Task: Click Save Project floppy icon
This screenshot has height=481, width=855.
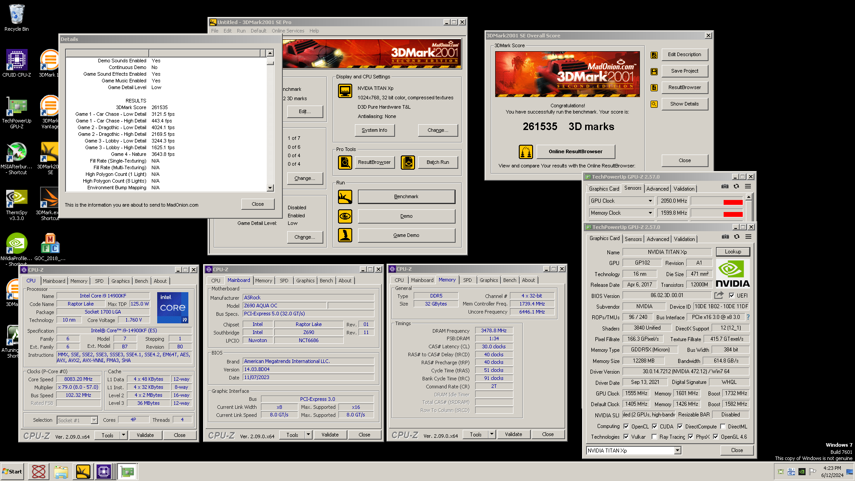Action: (654, 72)
